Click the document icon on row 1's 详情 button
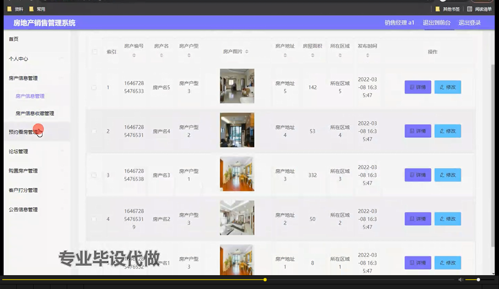 (x=412, y=87)
